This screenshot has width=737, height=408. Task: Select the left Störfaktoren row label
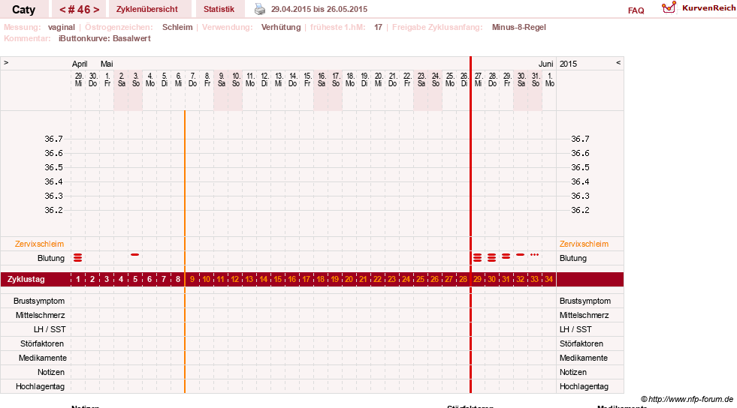pyautogui.click(x=42, y=343)
